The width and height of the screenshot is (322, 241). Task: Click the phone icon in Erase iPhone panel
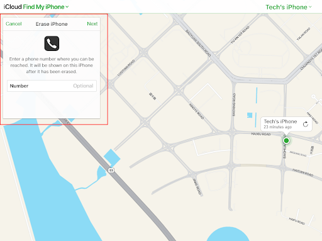52,43
